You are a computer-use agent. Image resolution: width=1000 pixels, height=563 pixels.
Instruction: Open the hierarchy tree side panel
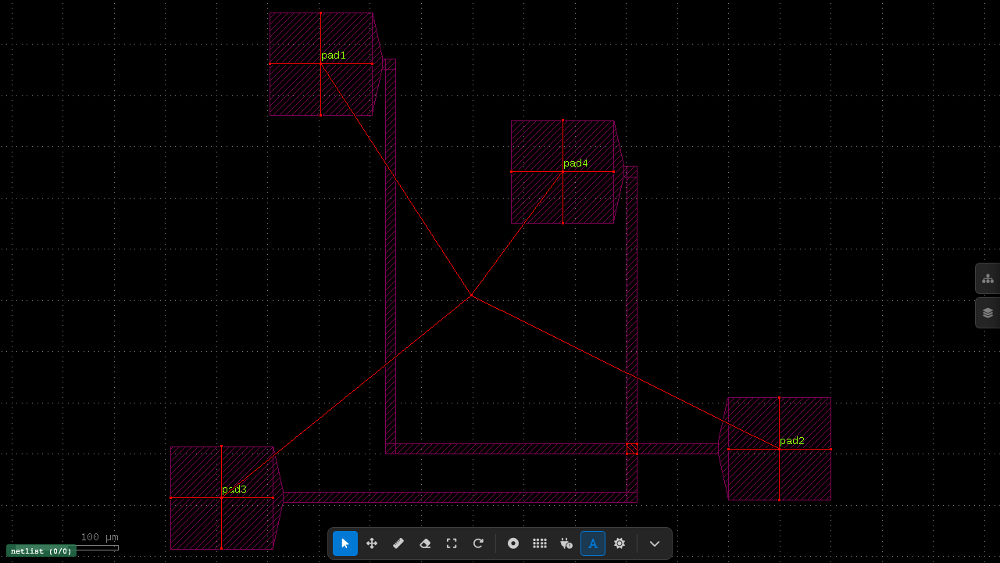point(987,278)
